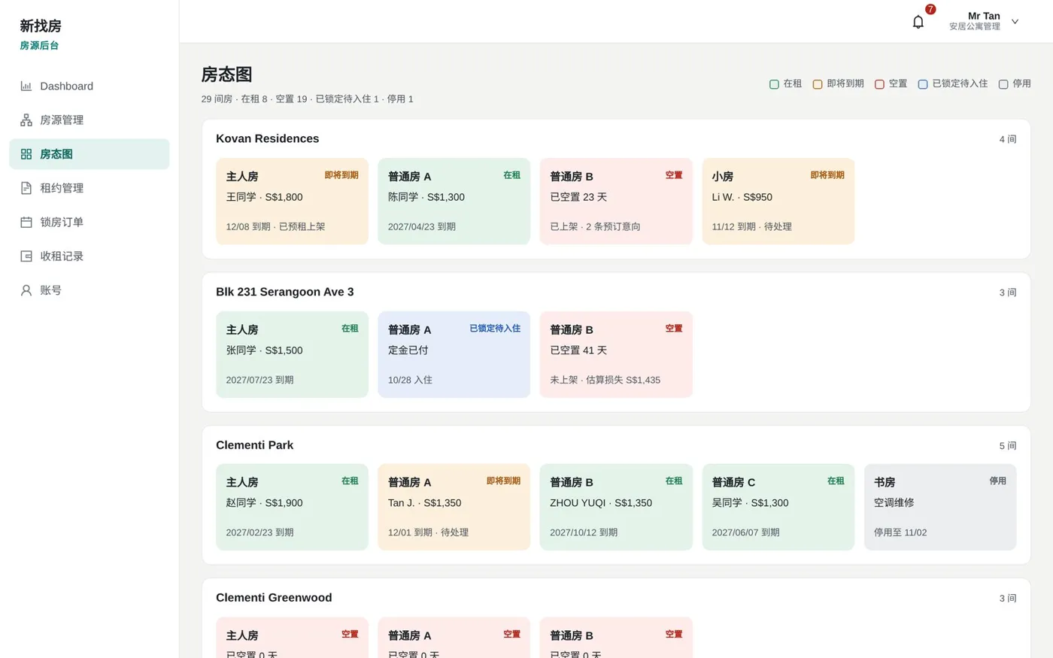Click the "5 间" count for Clementi Park
Image resolution: width=1053 pixels, height=658 pixels.
1008,446
